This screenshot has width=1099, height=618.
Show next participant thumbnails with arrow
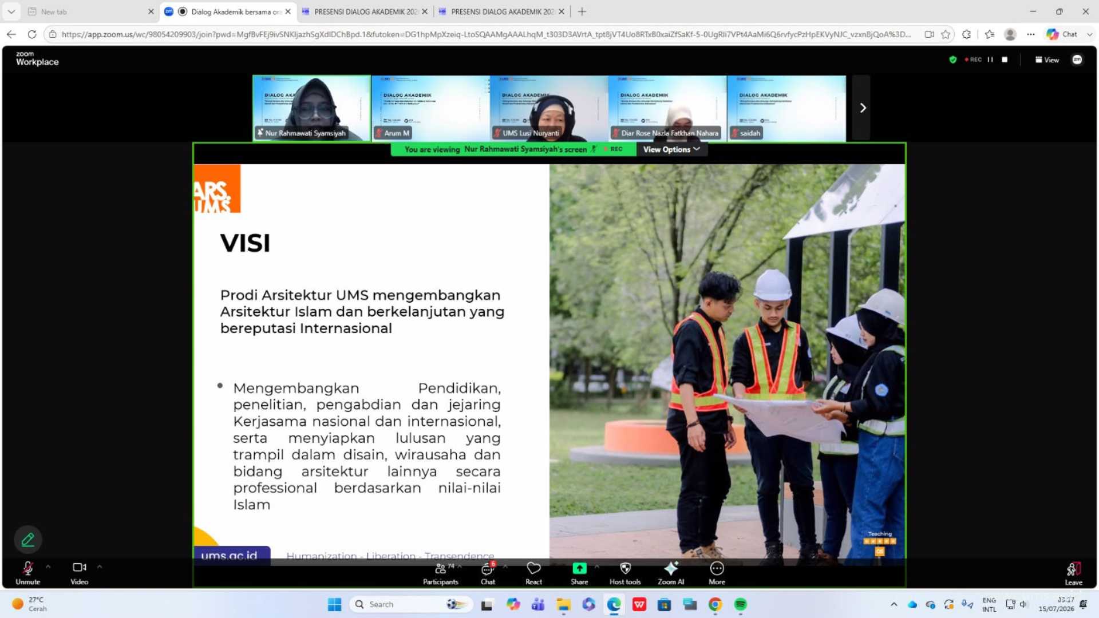coord(863,108)
